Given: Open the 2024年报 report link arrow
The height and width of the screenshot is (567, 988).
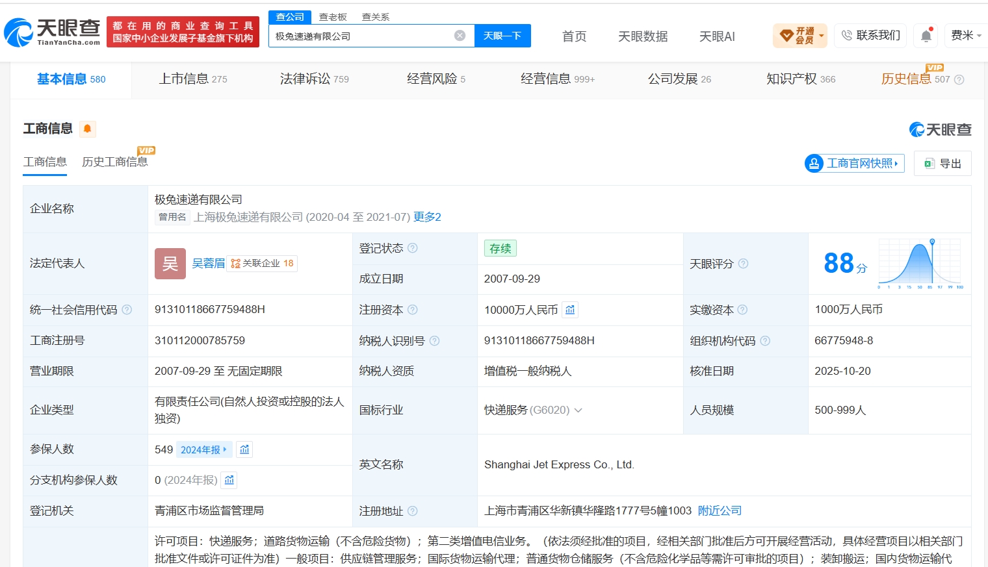Looking at the screenshot, I should click(225, 449).
